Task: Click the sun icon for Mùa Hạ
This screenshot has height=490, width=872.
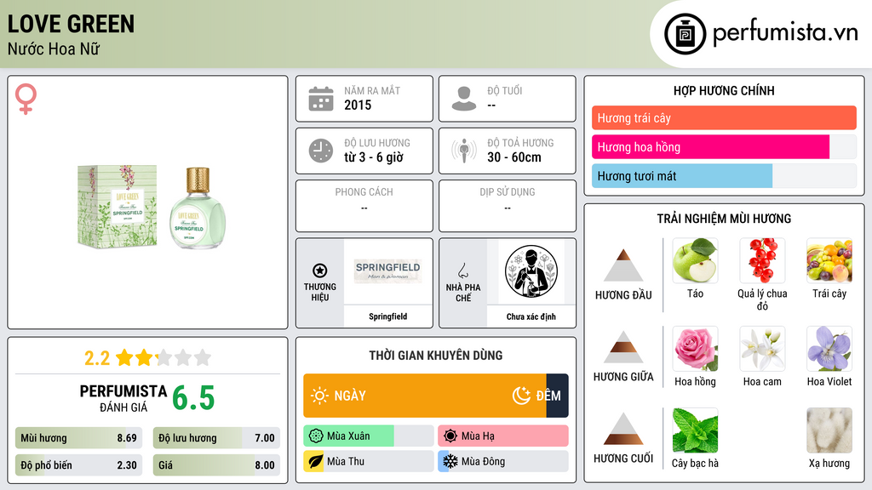Action: pos(450,436)
